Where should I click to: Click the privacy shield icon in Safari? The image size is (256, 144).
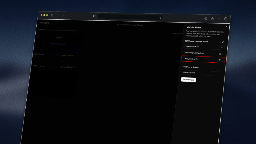pos(94,16)
